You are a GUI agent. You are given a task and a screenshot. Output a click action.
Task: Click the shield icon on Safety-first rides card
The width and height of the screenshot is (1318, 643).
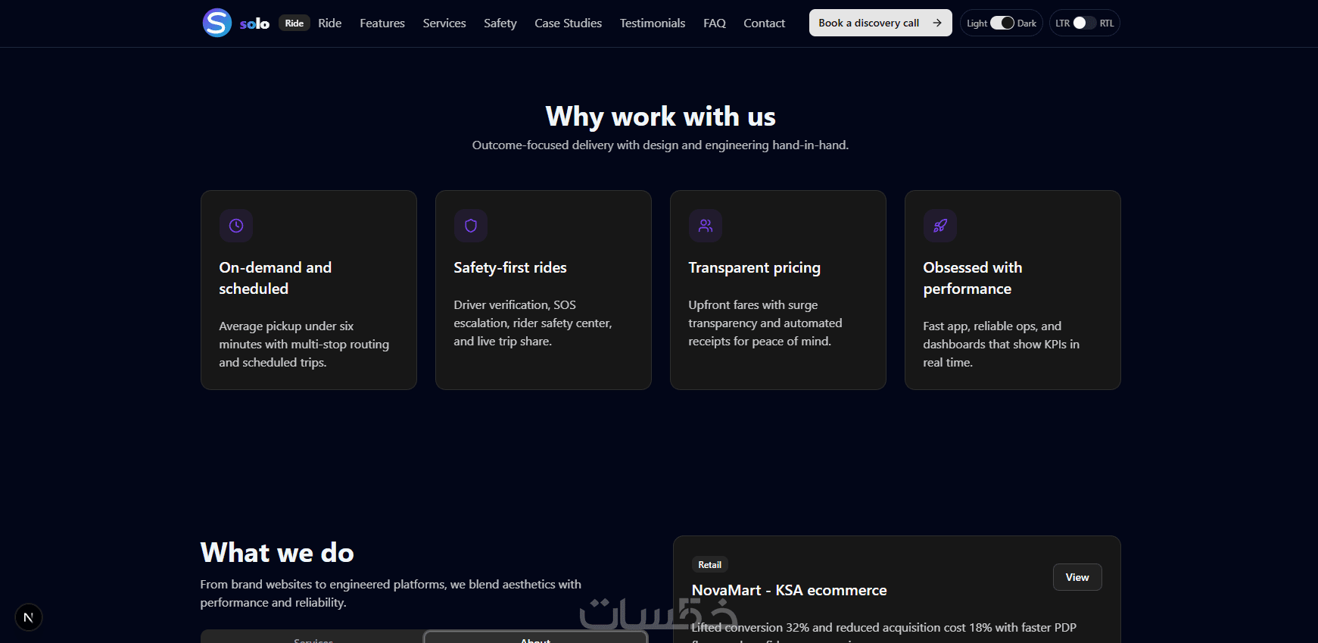tap(471, 226)
